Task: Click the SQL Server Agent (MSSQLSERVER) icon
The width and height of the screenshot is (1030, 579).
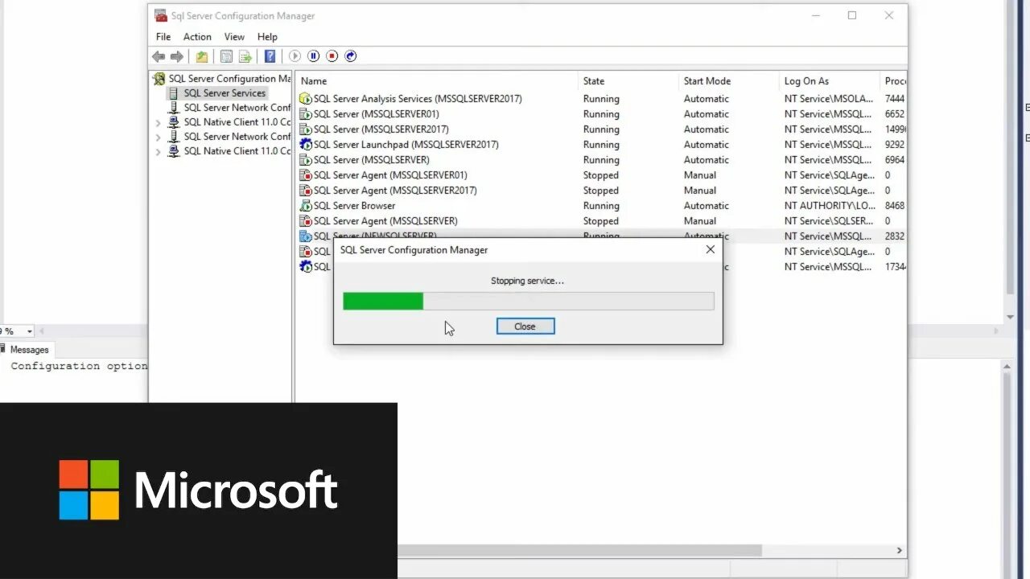Action: click(306, 221)
